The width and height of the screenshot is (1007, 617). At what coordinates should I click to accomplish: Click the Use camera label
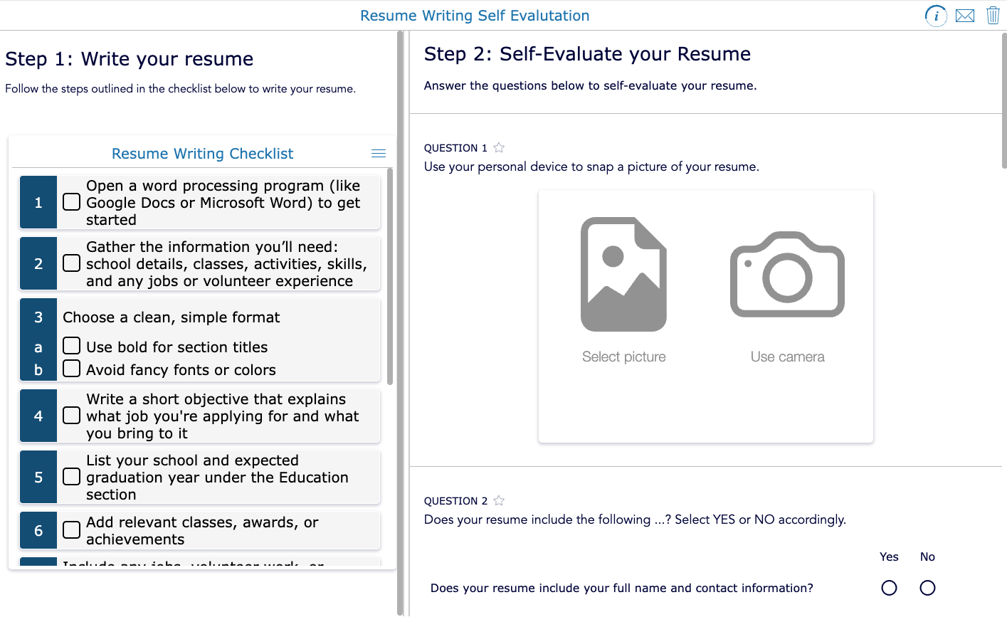[787, 357]
